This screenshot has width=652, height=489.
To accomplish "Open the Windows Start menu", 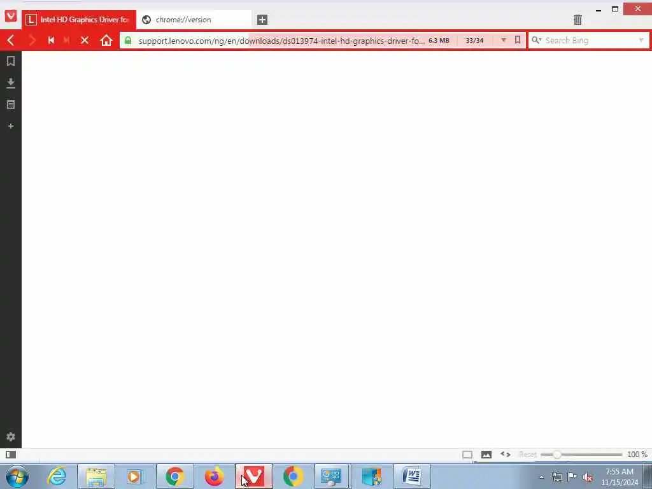I will pyautogui.click(x=17, y=476).
